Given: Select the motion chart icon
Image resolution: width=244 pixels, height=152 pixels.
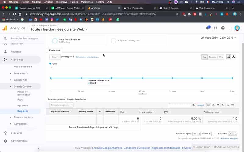Looking at the screenshot, I should click(x=233, y=57).
